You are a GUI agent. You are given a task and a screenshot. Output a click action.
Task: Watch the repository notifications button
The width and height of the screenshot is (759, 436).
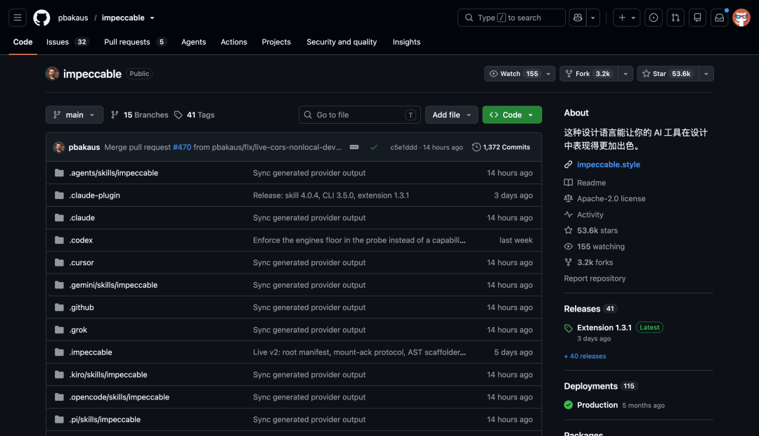(513, 74)
